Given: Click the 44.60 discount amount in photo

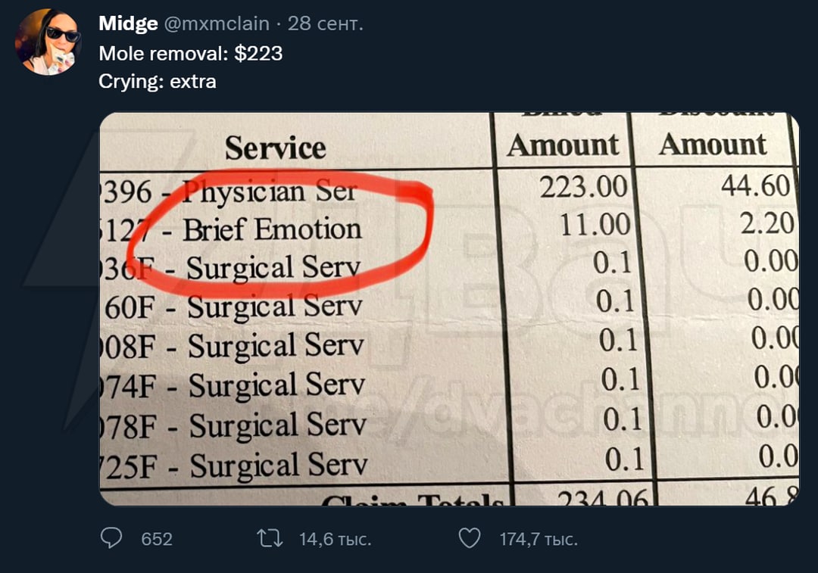Looking at the screenshot, I should [755, 185].
